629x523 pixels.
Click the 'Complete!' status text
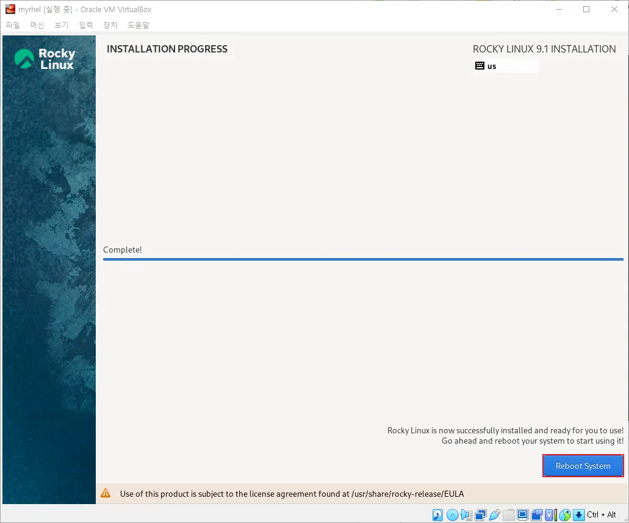point(123,250)
